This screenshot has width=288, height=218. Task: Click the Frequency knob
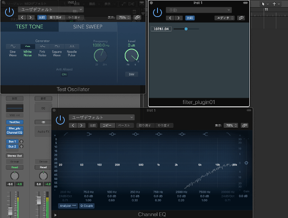coord(100,56)
